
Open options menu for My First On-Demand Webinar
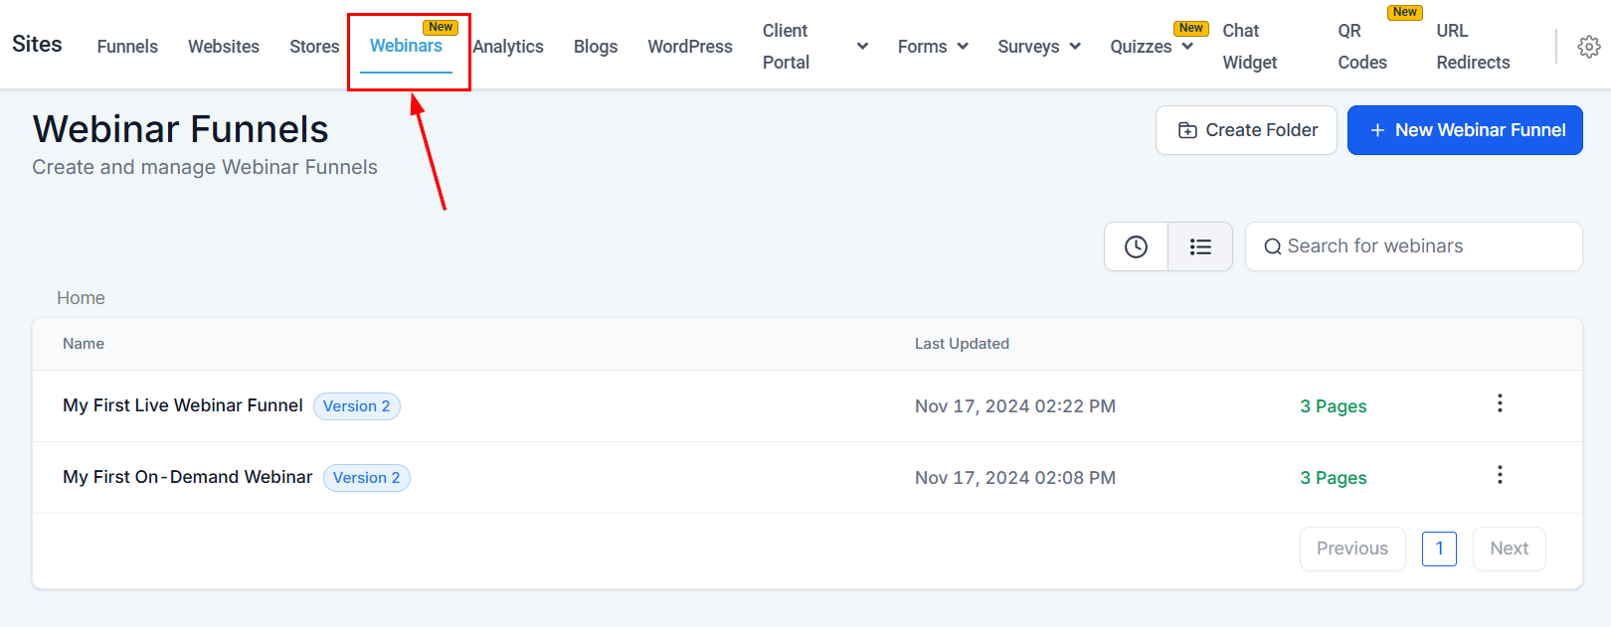tap(1500, 475)
